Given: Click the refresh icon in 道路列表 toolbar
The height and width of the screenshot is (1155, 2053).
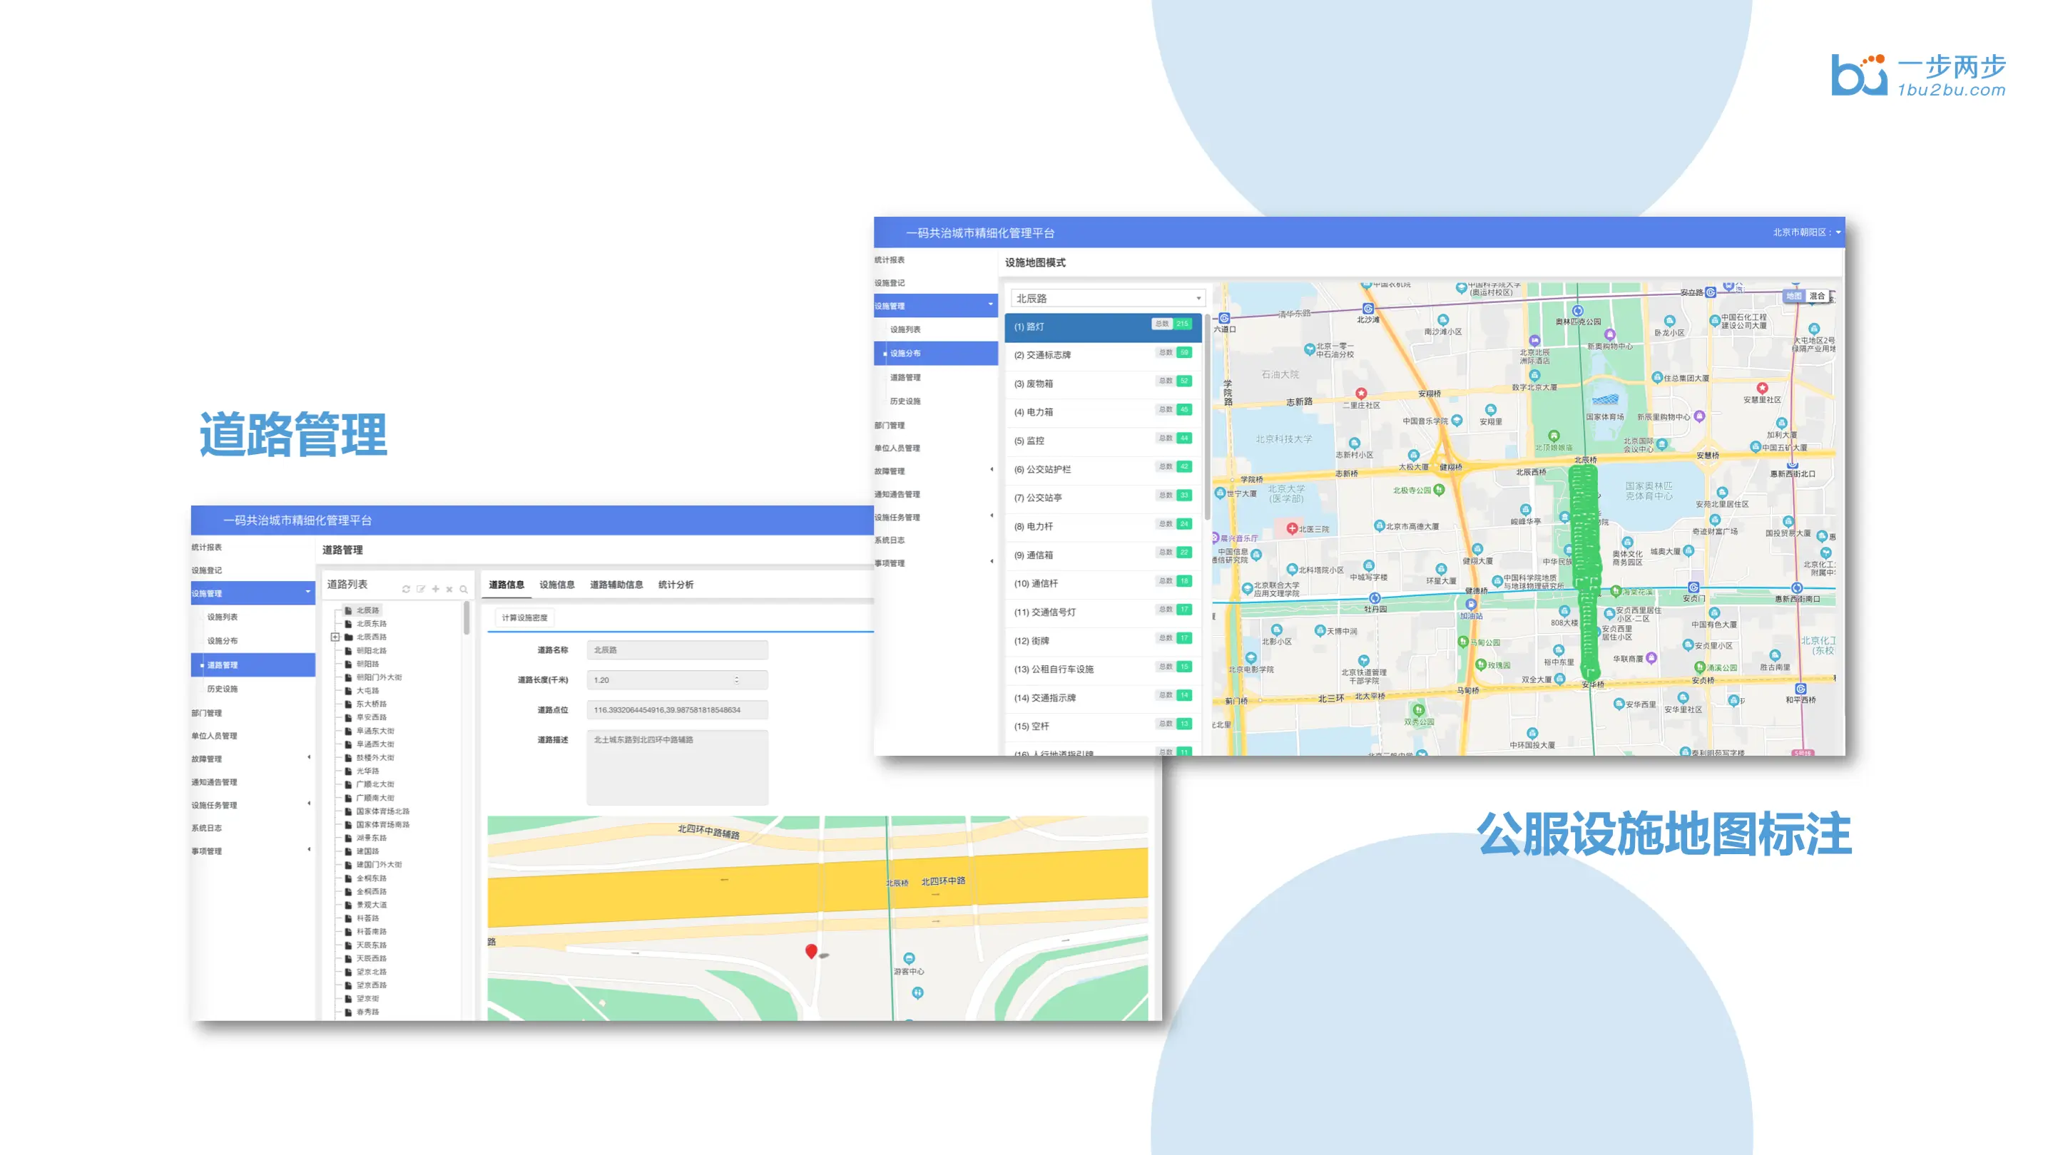Looking at the screenshot, I should (406, 590).
